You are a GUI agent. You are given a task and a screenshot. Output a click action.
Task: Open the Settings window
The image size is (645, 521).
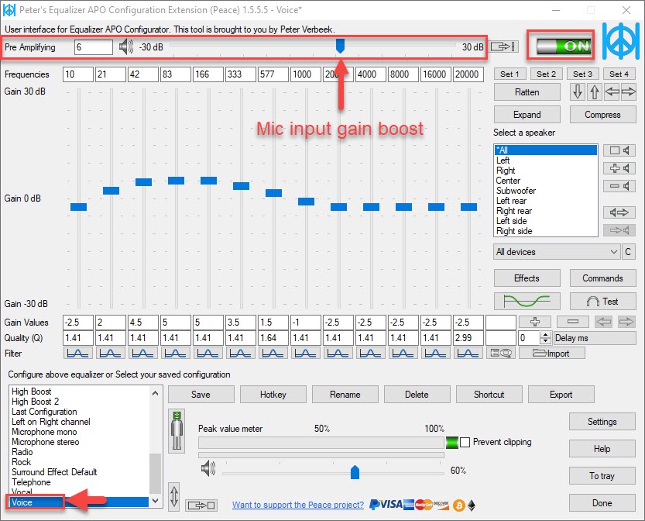click(602, 421)
